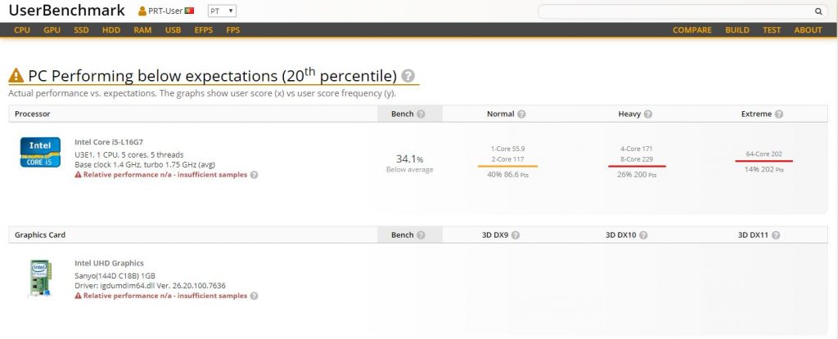Click the PRT-User profile icon
The image size is (838, 339).
142,11
